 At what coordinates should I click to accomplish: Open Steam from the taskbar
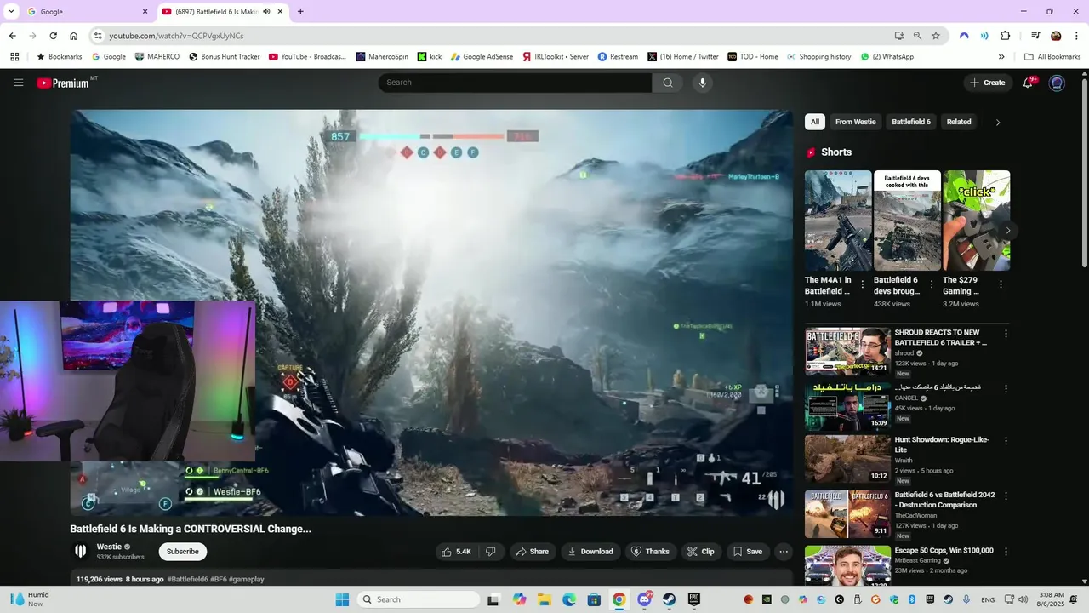(670, 599)
